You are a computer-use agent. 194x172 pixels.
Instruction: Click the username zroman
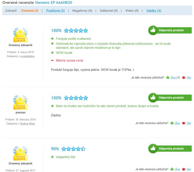tap(21, 112)
